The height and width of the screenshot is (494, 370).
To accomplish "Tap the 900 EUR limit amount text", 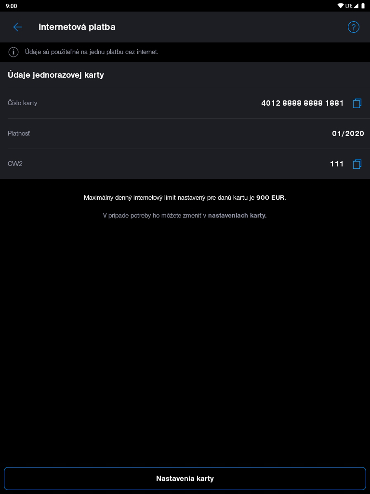I will coord(270,198).
